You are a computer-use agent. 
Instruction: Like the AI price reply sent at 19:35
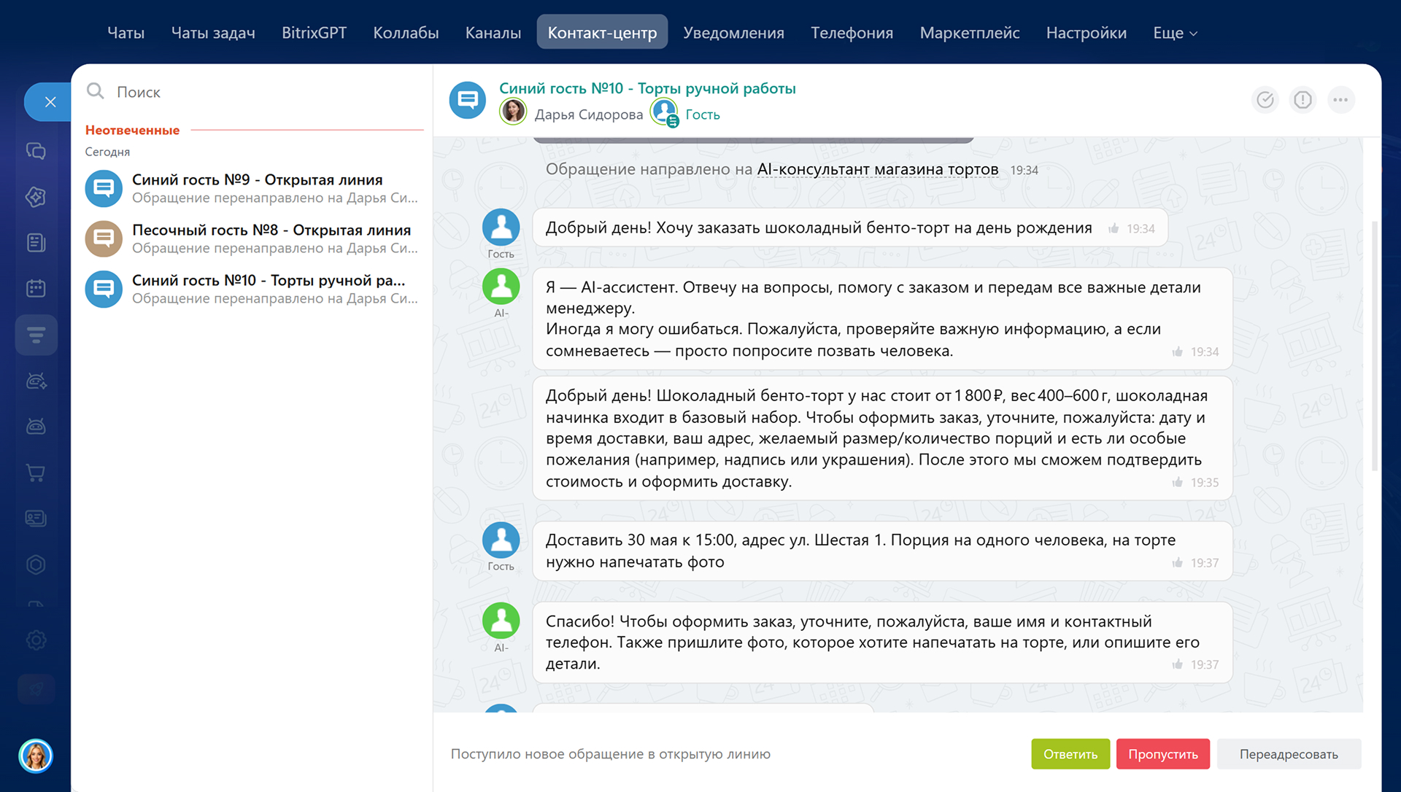click(x=1177, y=483)
